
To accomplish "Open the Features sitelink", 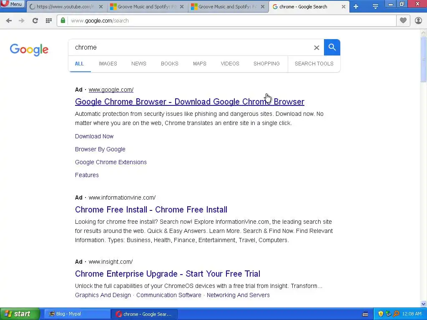I will pyautogui.click(x=87, y=175).
